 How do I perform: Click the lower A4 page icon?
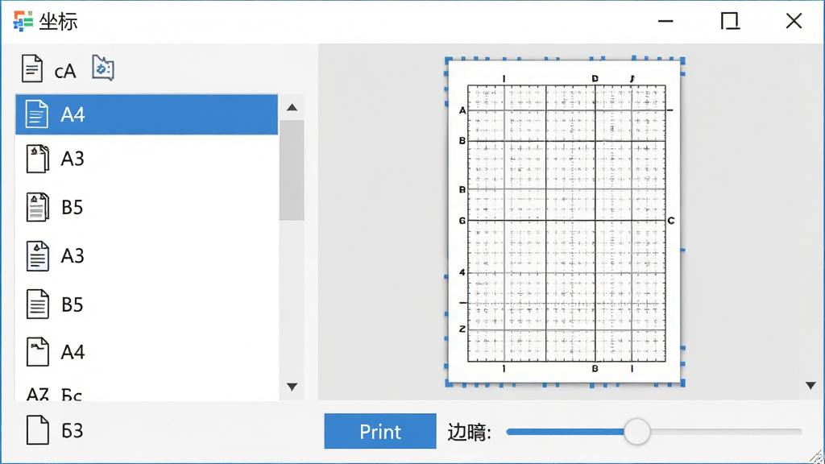tap(37, 352)
